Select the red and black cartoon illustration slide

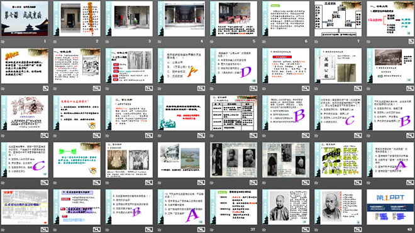[25, 113]
